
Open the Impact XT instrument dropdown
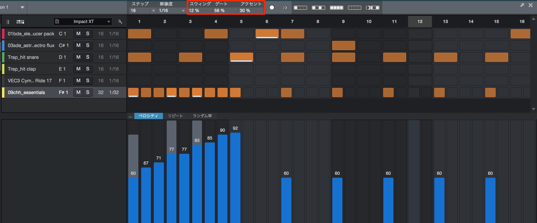tap(109, 22)
